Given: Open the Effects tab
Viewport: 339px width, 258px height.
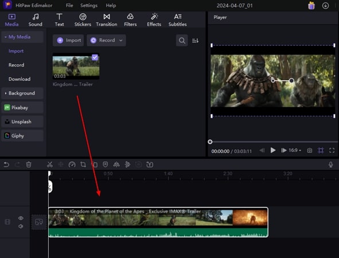Looking at the screenshot, I should tap(154, 20).
